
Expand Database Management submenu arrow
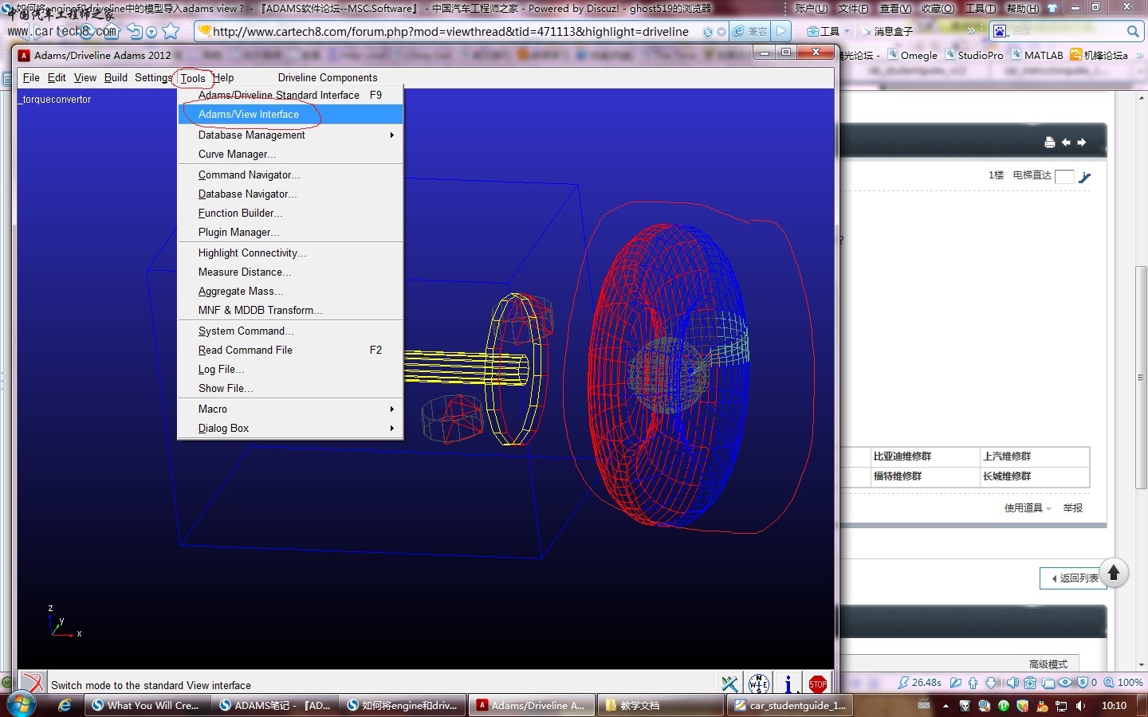391,135
